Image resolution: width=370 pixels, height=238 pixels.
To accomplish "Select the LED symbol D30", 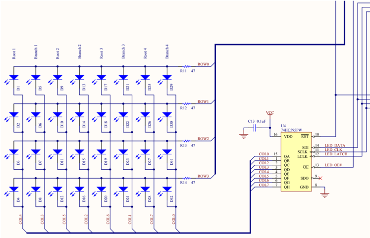I will click(x=167, y=115).
